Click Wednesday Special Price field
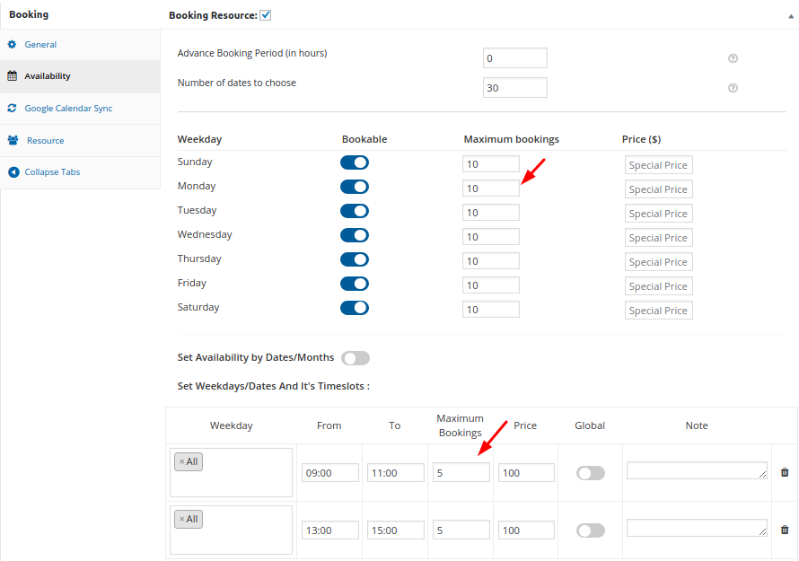Viewport: 799px width, 561px height. [x=658, y=238]
